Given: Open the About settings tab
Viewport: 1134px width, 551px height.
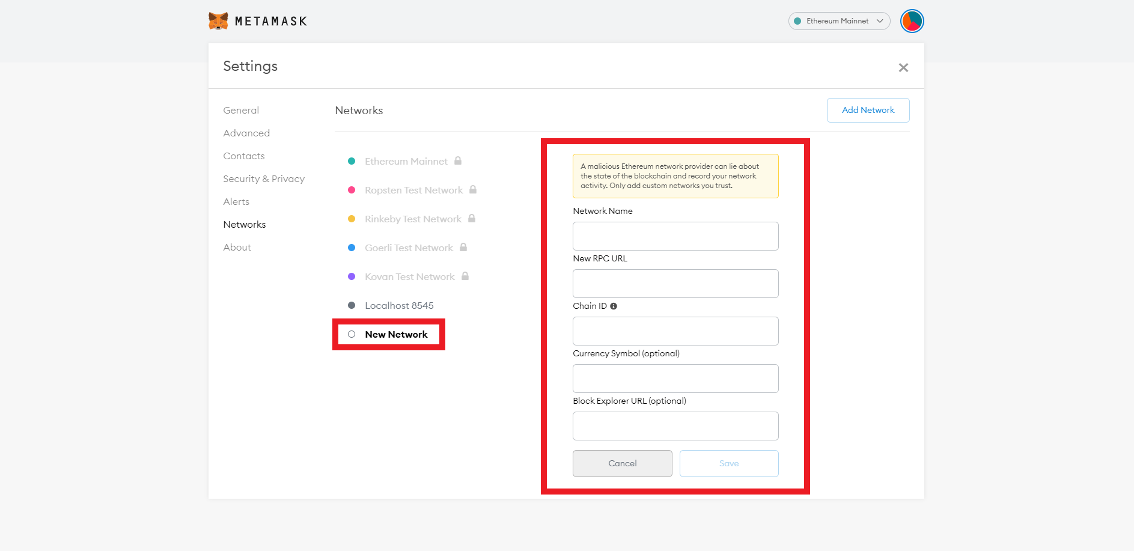Looking at the screenshot, I should [x=237, y=247].
